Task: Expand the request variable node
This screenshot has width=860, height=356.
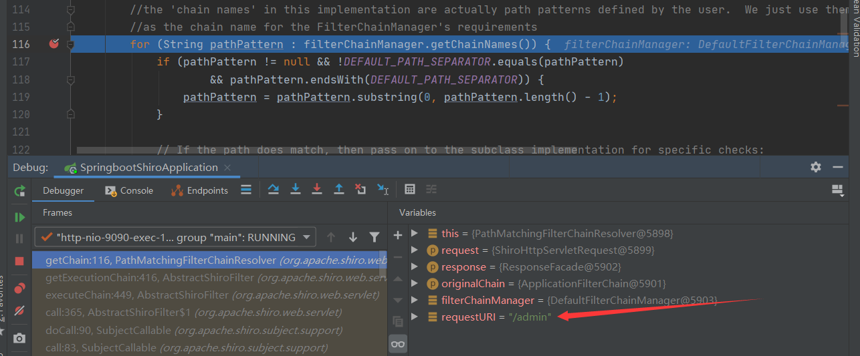Action: tap(415, 250)
